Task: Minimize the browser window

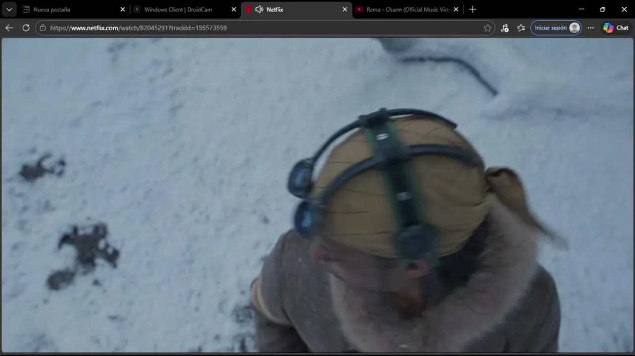Action: coord(582,9)
